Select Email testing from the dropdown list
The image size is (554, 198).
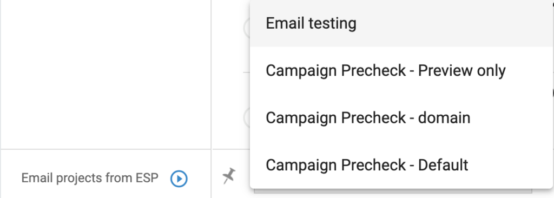[401, 23]
